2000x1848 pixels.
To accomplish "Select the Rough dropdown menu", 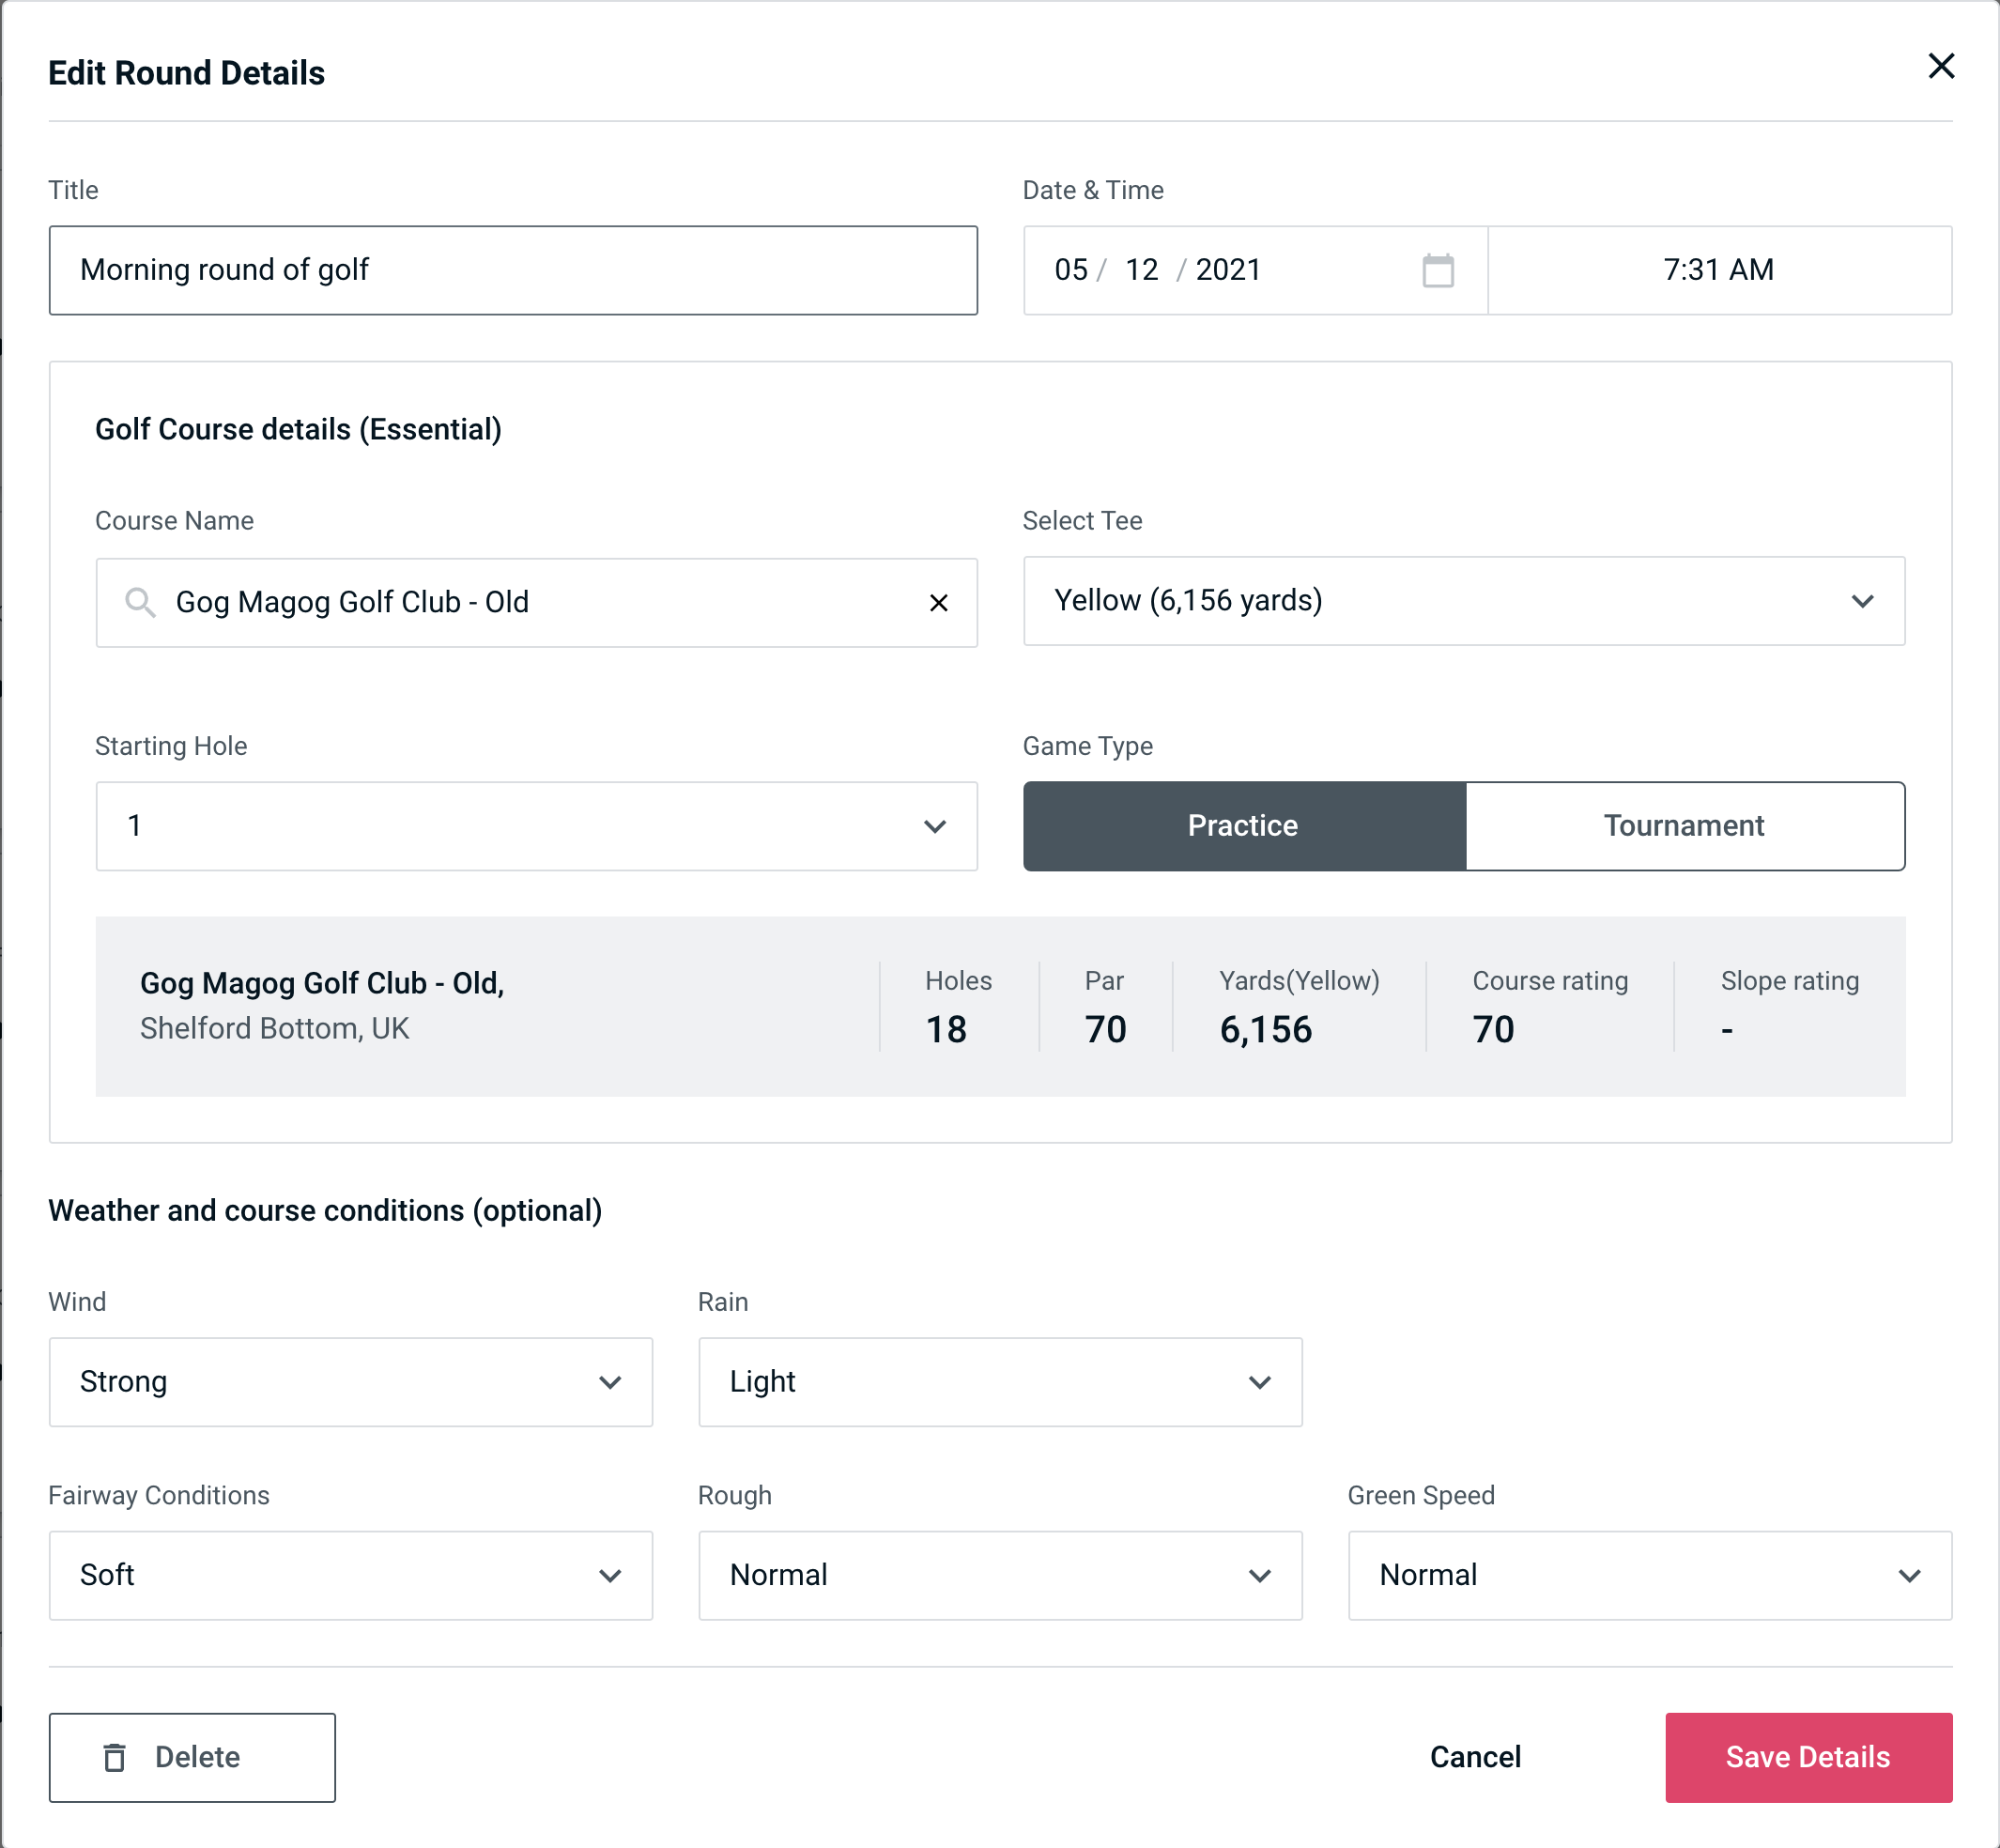I will click(998, 1577).
